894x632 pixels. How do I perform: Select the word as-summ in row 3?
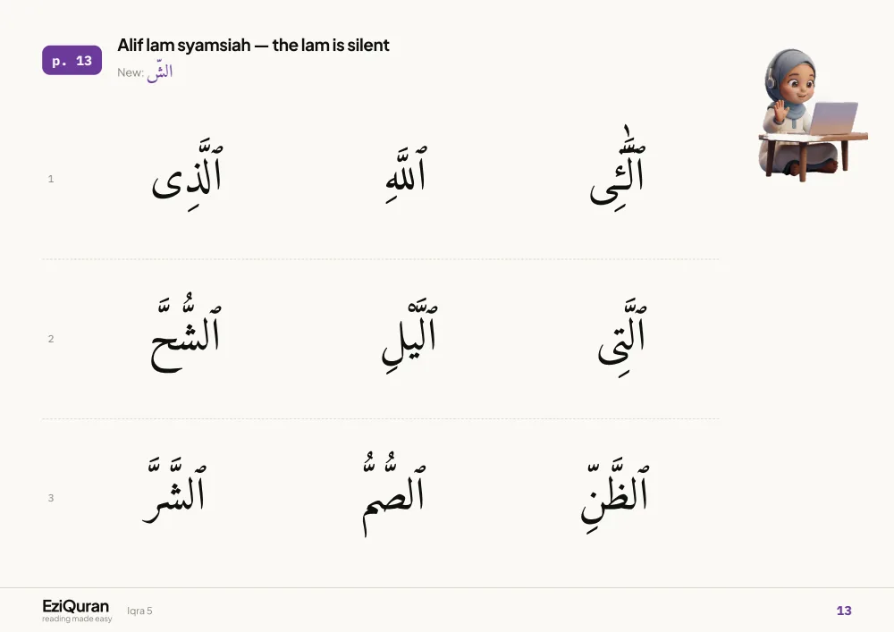tap(393, 493)
